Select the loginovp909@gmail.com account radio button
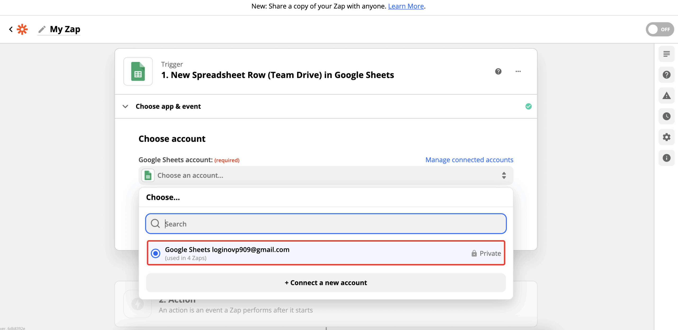 (x=156, y=253)
